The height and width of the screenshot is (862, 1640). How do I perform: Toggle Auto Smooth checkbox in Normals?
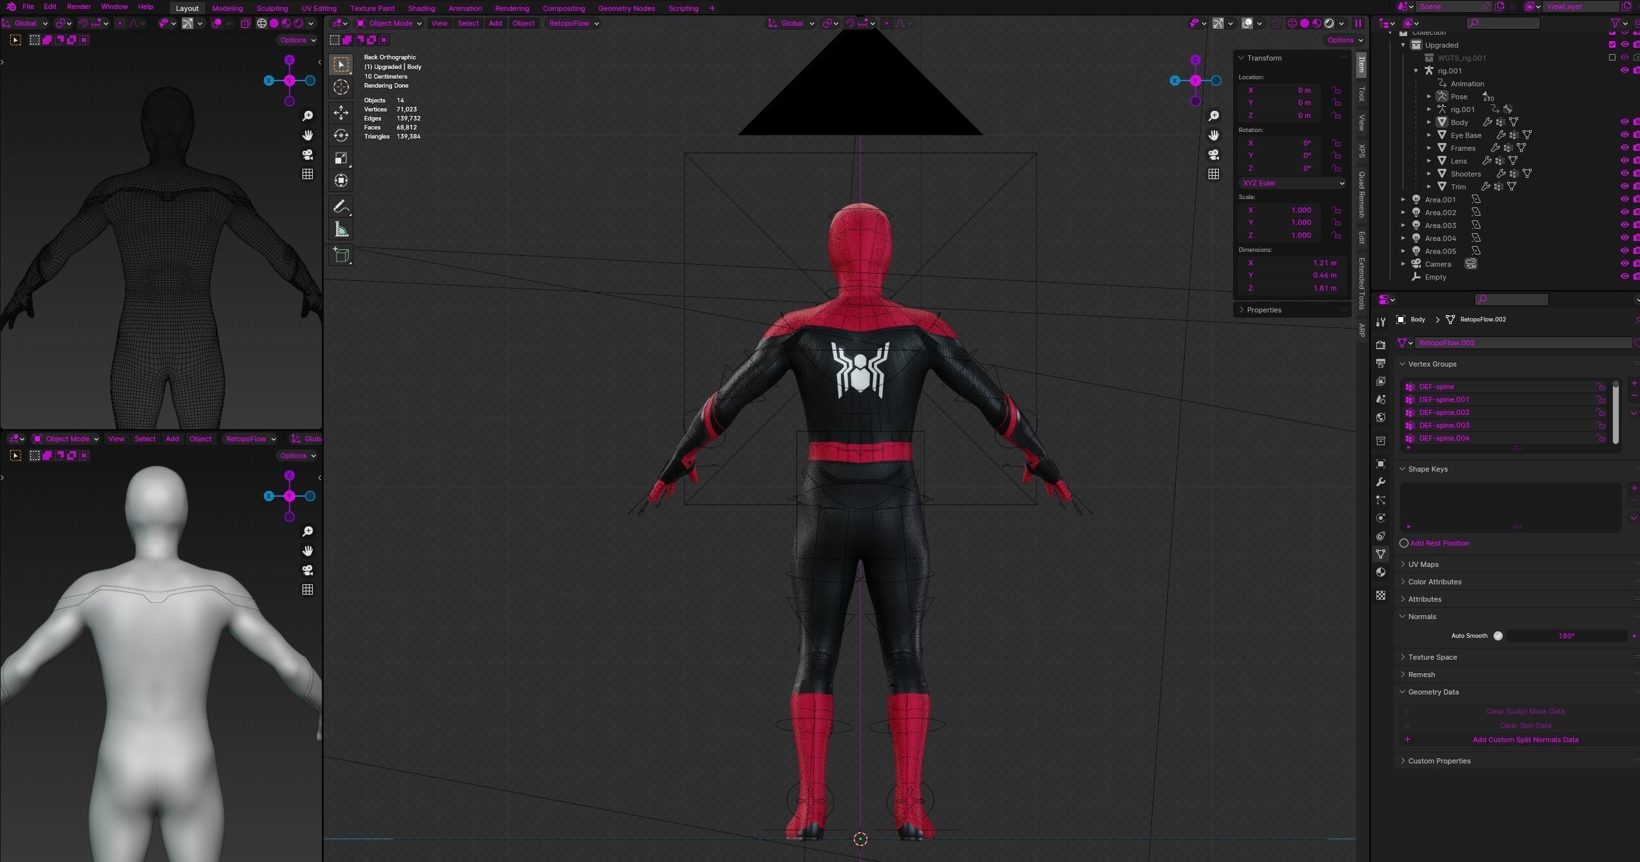coord(1498,636)
